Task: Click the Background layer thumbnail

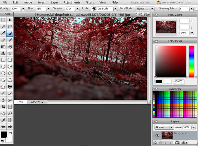Action: (x=167, y=136)
